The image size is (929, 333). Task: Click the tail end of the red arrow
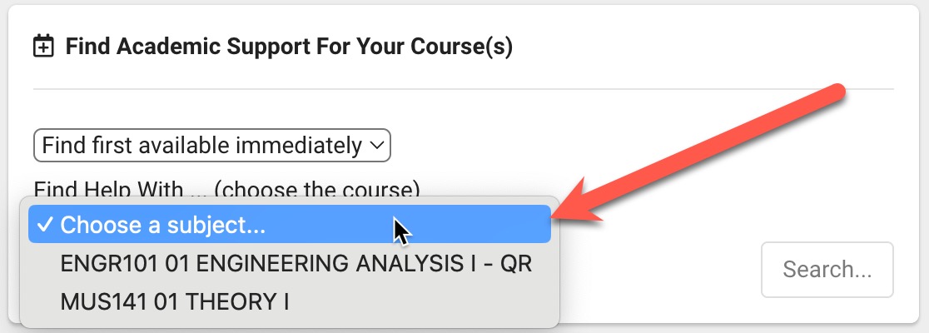[x=836, y=95]
